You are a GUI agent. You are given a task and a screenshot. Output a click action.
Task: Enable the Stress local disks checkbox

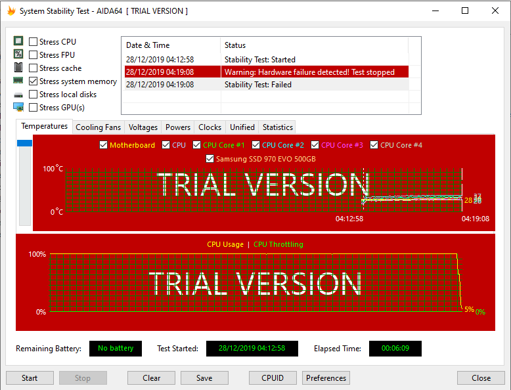click(x=33, y=94)
